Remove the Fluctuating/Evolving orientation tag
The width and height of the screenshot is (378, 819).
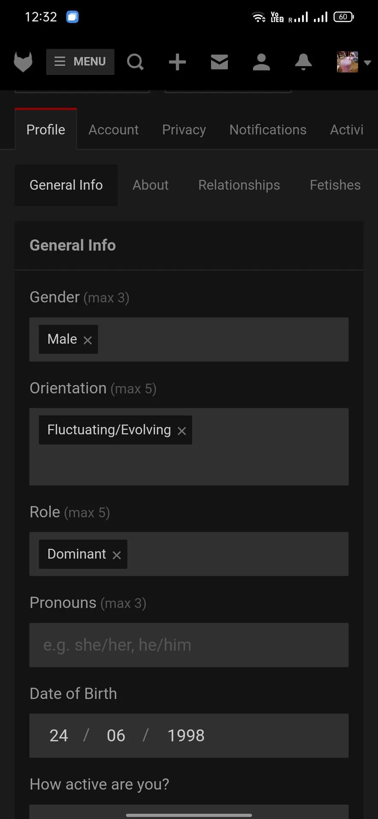click(182, 431)
